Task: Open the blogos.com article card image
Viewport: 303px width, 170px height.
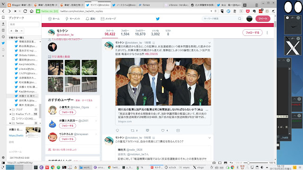Action: (x=163, y=82)
